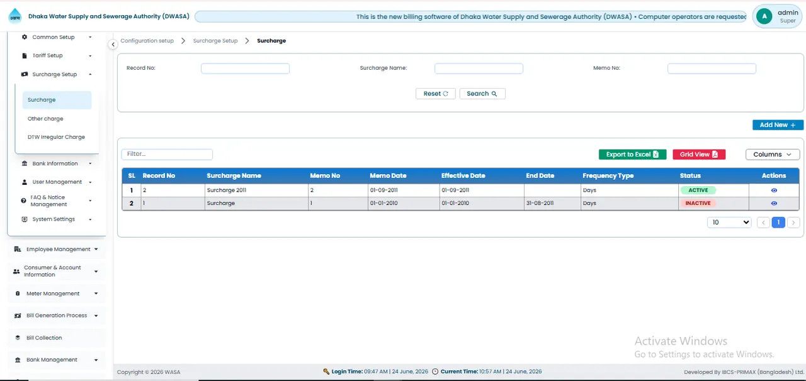Click the Tariff Setup document icon
The width and height of the screenshot is (806, 381).
25,55
